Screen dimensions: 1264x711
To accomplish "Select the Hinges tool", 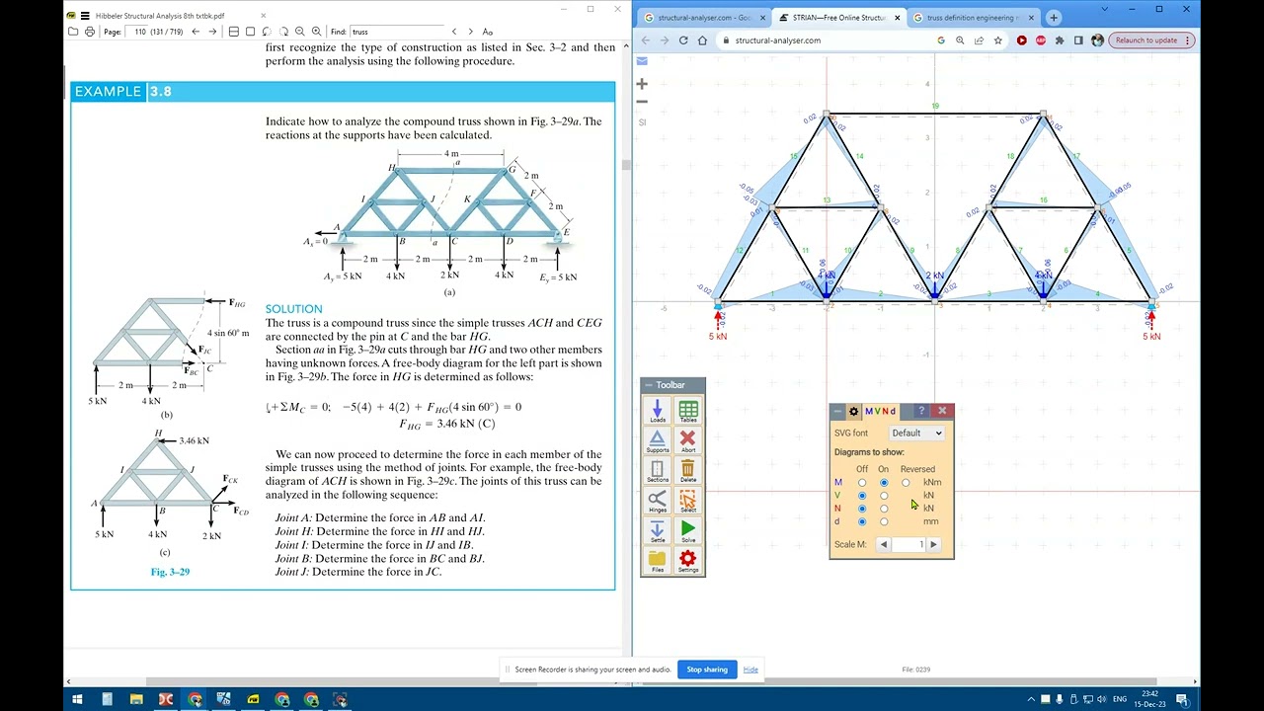I will pos(657,502).
